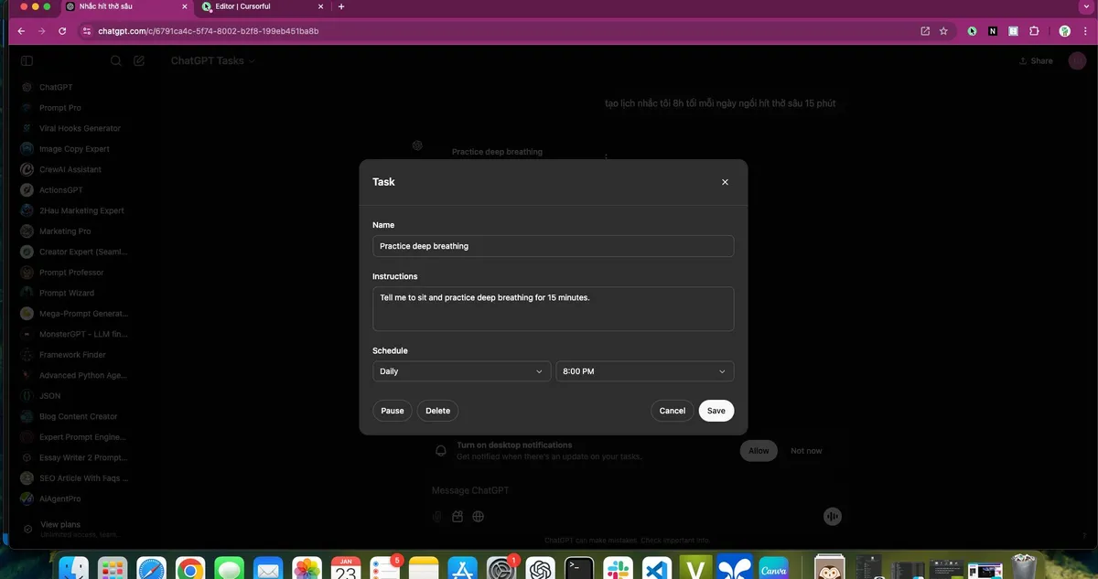The image size is (1098, 579).
Task: Close the Task dialog with X icon
Action: point(725,182)
